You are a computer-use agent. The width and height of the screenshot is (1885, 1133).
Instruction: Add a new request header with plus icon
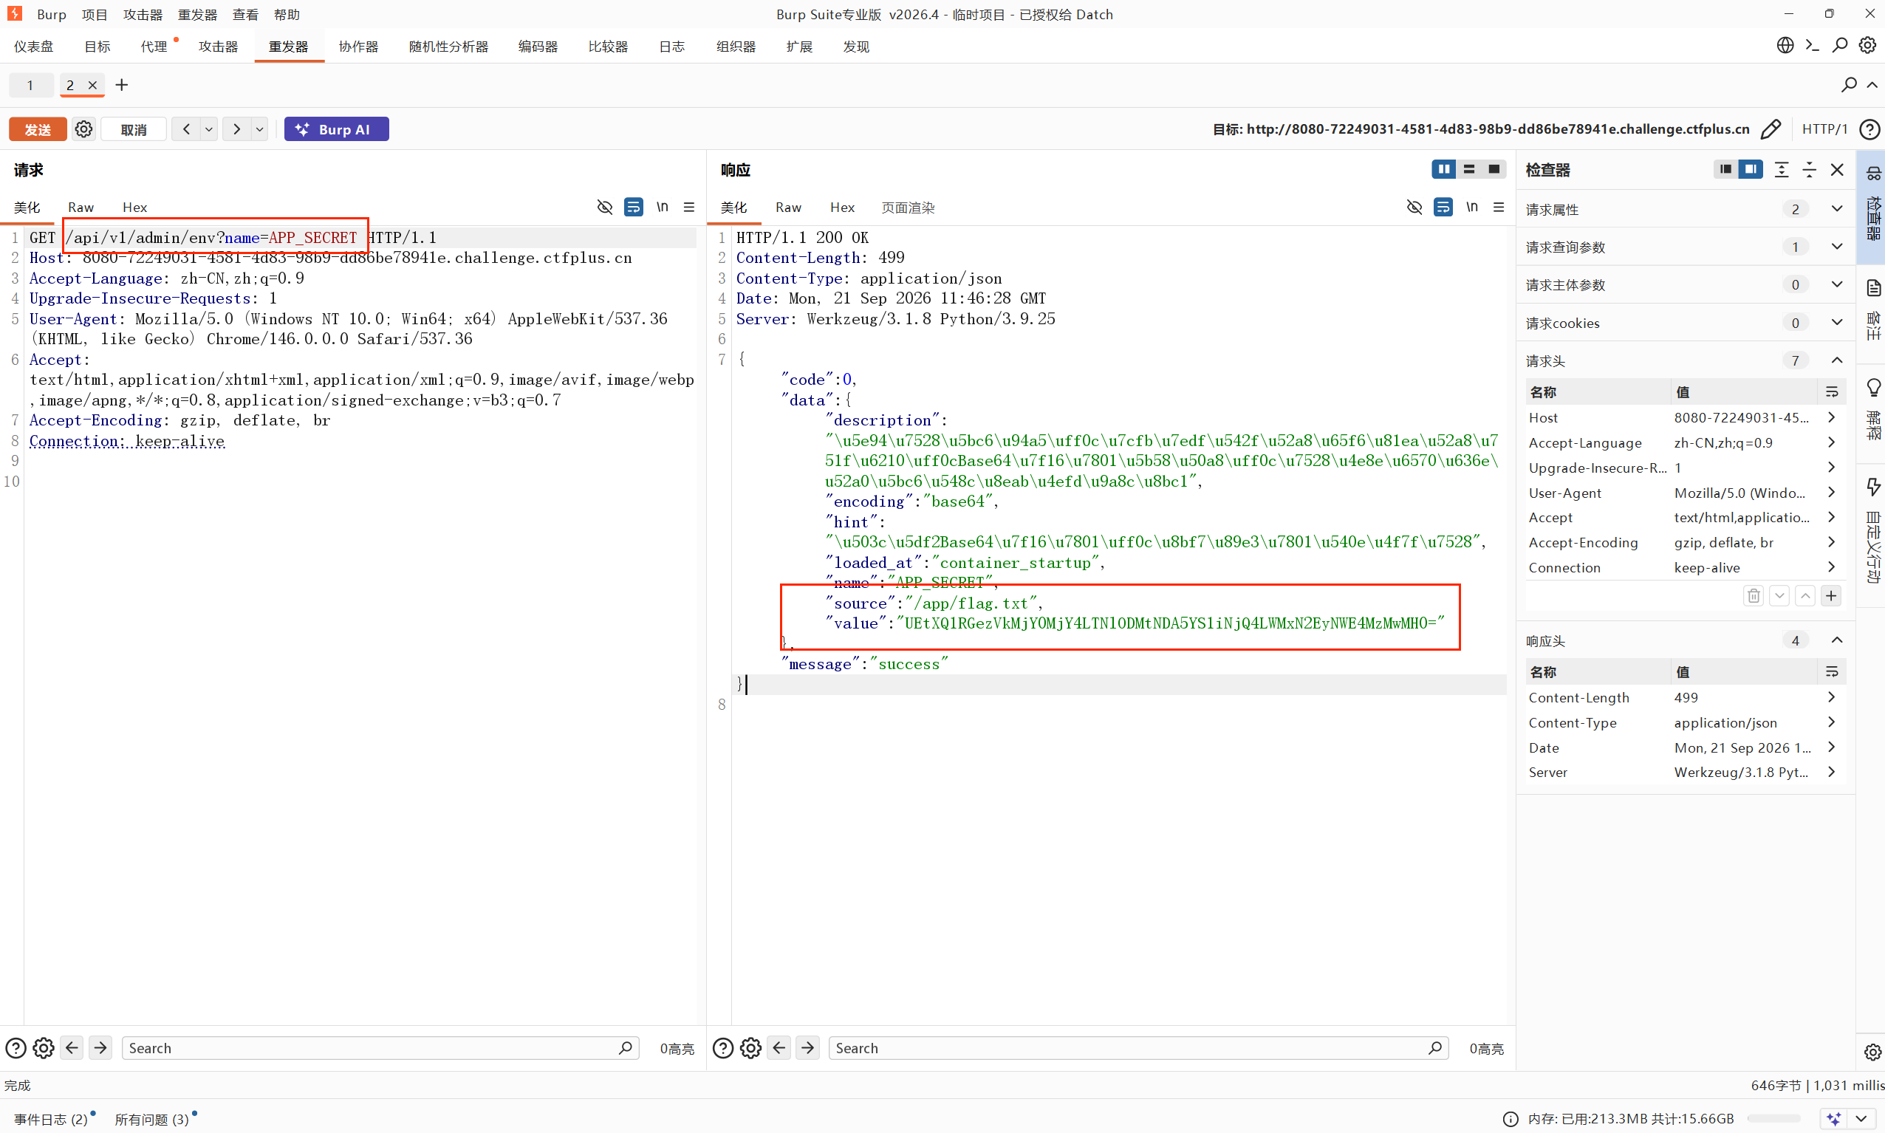pyautogui.click(x=1831, y=595)
